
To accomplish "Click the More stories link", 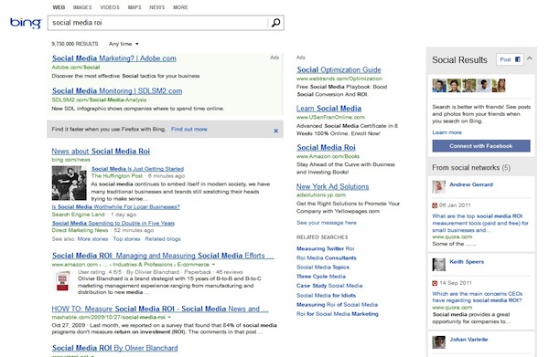I will coord(92,239).
